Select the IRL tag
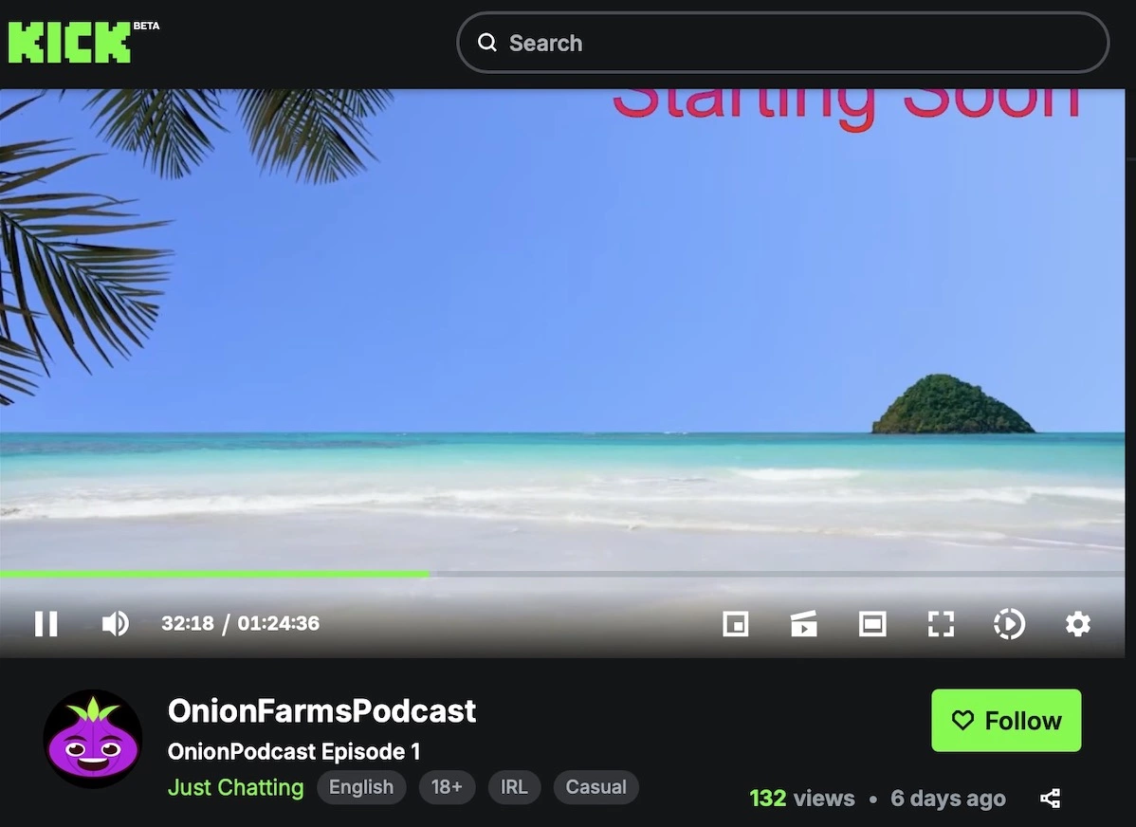1136x827 pixels. pos(514,787)
